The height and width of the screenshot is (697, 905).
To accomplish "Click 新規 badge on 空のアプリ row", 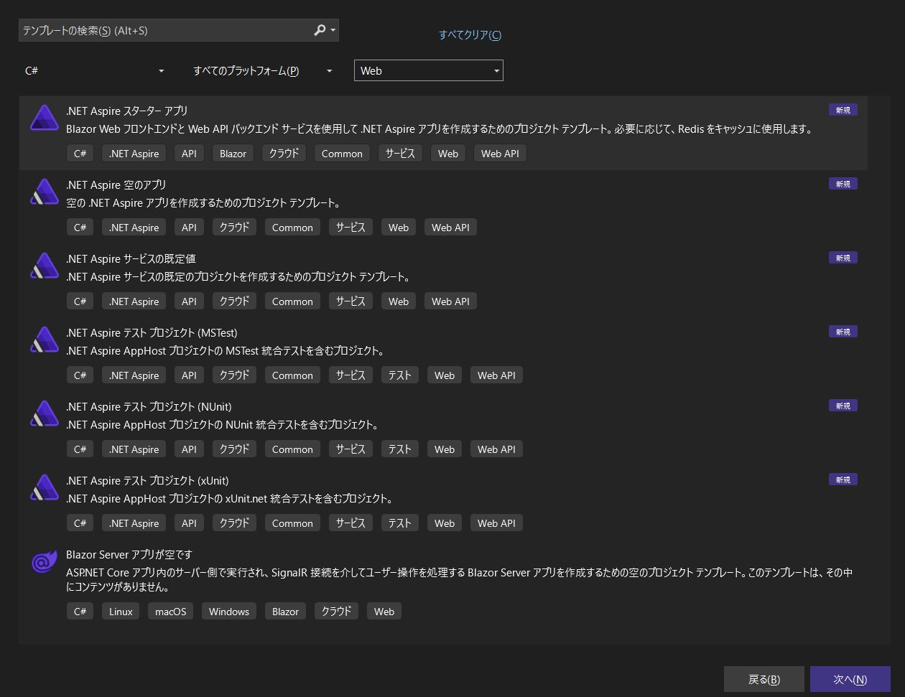I will click(x=843, y=184).
